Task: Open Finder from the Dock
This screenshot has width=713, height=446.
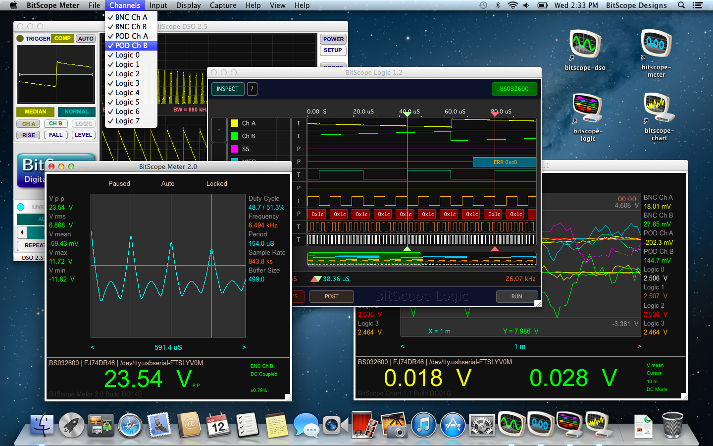Action: pyautogui.click(x=42, y=425)
